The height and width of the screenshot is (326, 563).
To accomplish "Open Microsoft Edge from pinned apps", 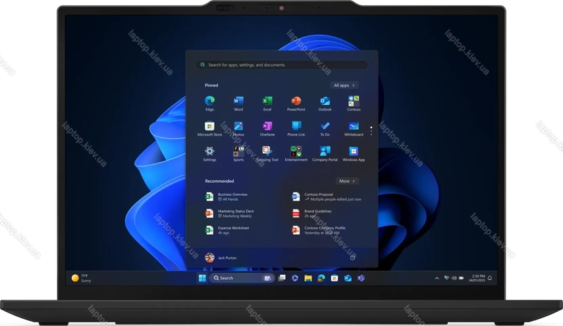I will (x=209, y=101).
